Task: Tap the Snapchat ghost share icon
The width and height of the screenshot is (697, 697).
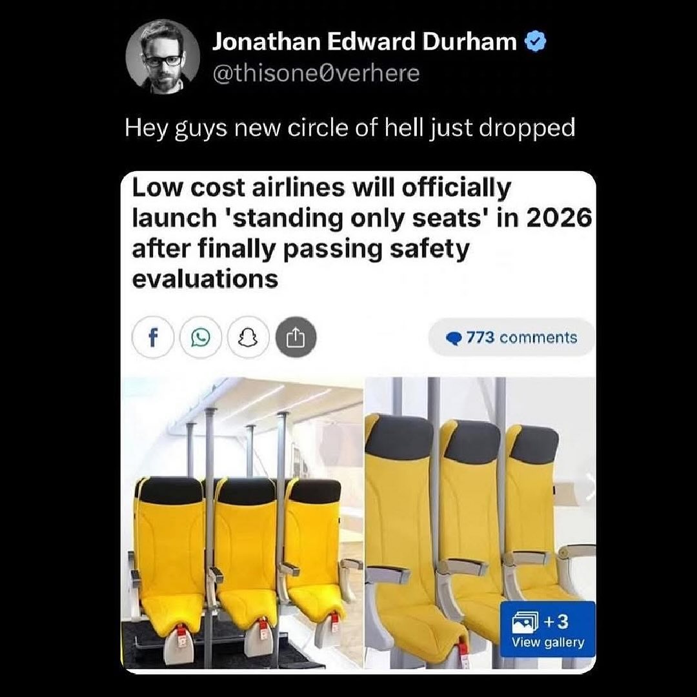Action: pyautogui.click(x=248, y=338)
